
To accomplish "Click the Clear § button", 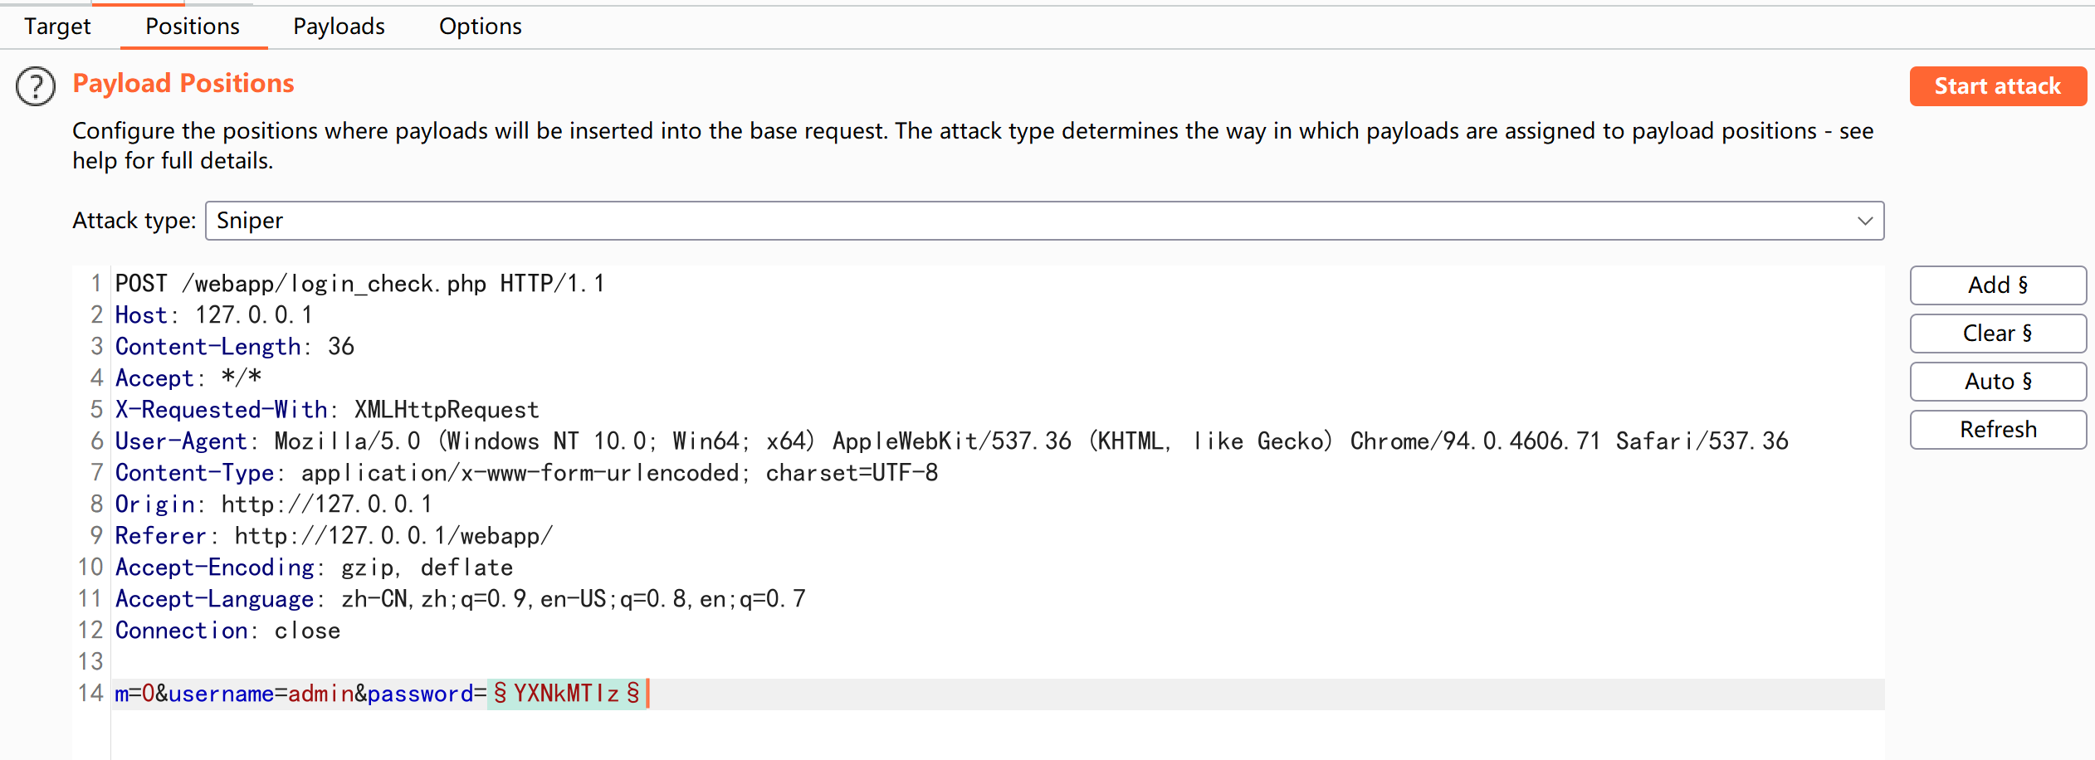I will (1997, 334).
